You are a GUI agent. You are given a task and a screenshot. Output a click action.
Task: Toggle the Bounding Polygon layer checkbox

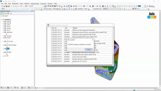tap(5, 45)
